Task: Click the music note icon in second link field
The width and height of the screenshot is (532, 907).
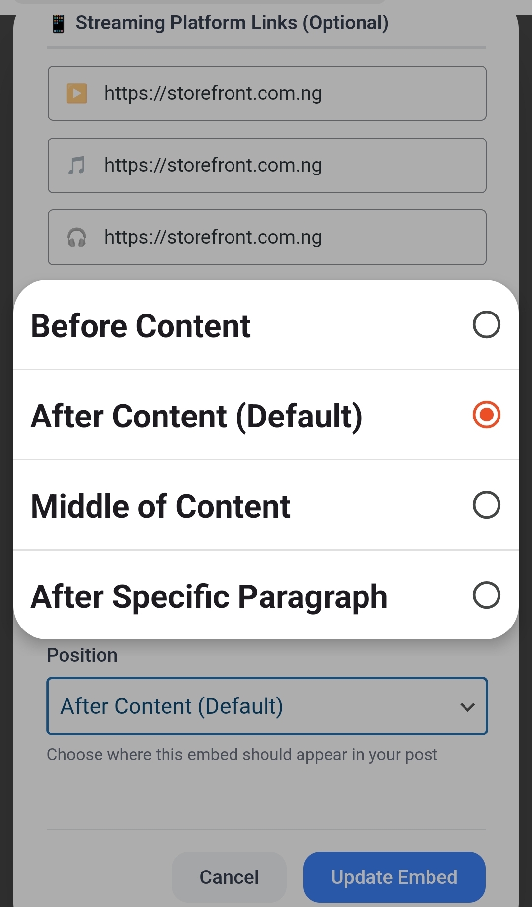Action: 76,165
